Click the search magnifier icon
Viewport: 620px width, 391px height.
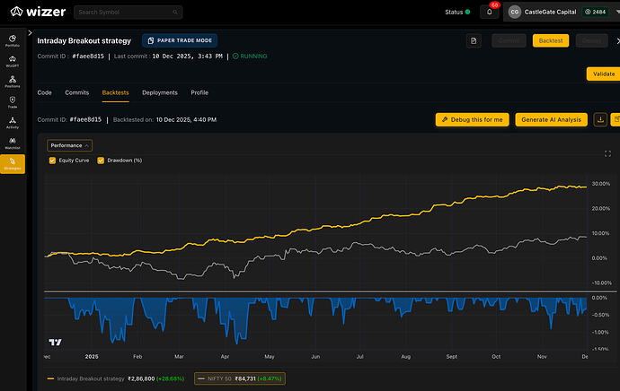click(175, 13)
